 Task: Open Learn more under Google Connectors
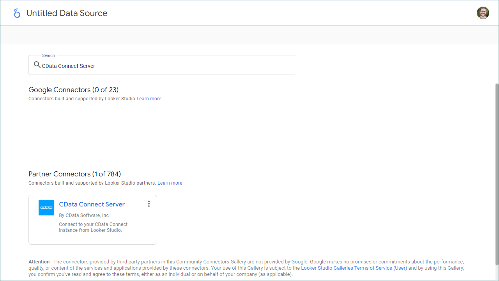(x=149, y=99)
